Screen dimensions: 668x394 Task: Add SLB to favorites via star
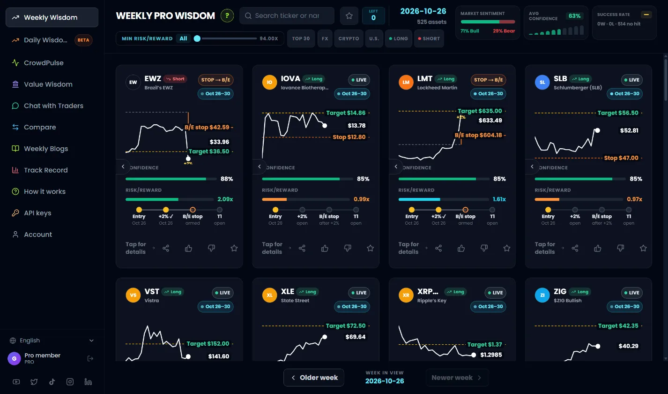pyautogui.click(x=643, y=248)
